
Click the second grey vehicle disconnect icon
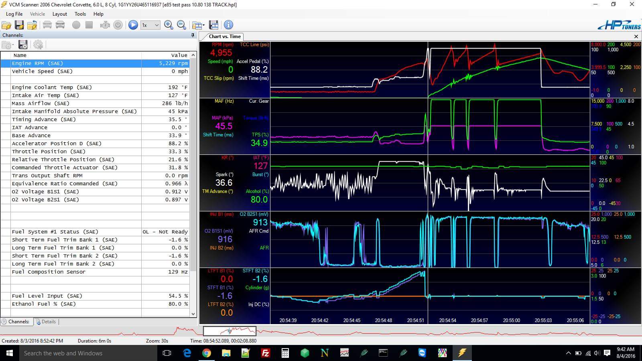(x=60, y=25)
